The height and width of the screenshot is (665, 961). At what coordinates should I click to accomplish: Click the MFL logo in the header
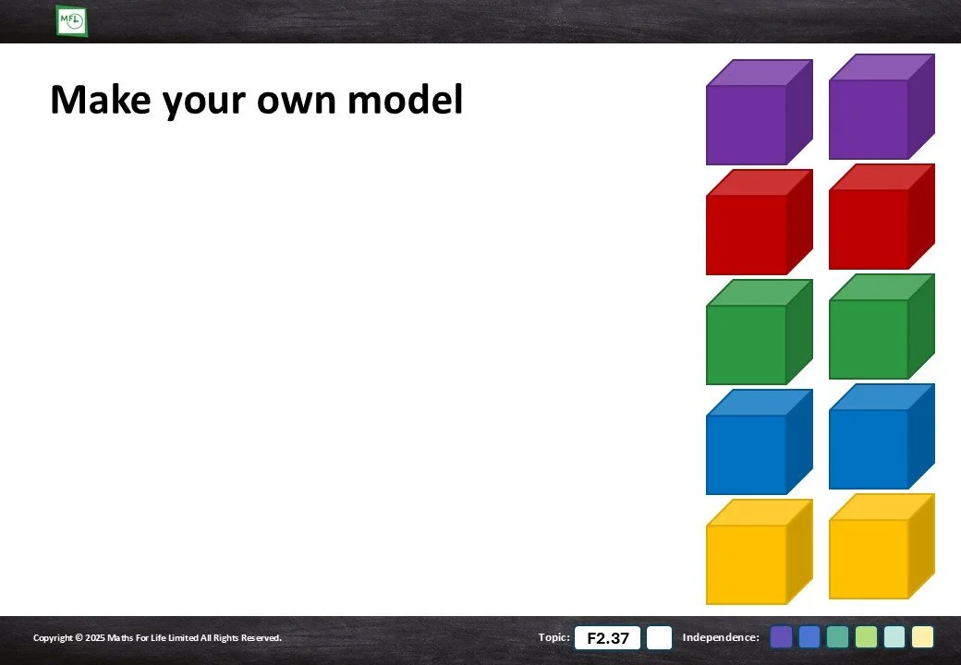click(72, 21)
